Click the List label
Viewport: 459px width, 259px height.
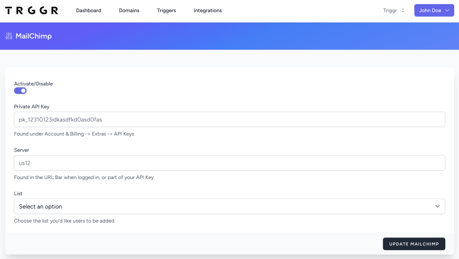pos(18,193)
